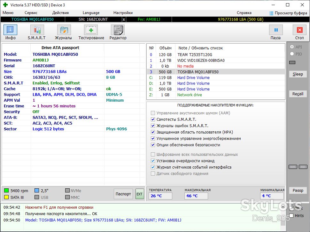Toggle Журналы ошибок S.M.A.R.T. checkbox

153,126
